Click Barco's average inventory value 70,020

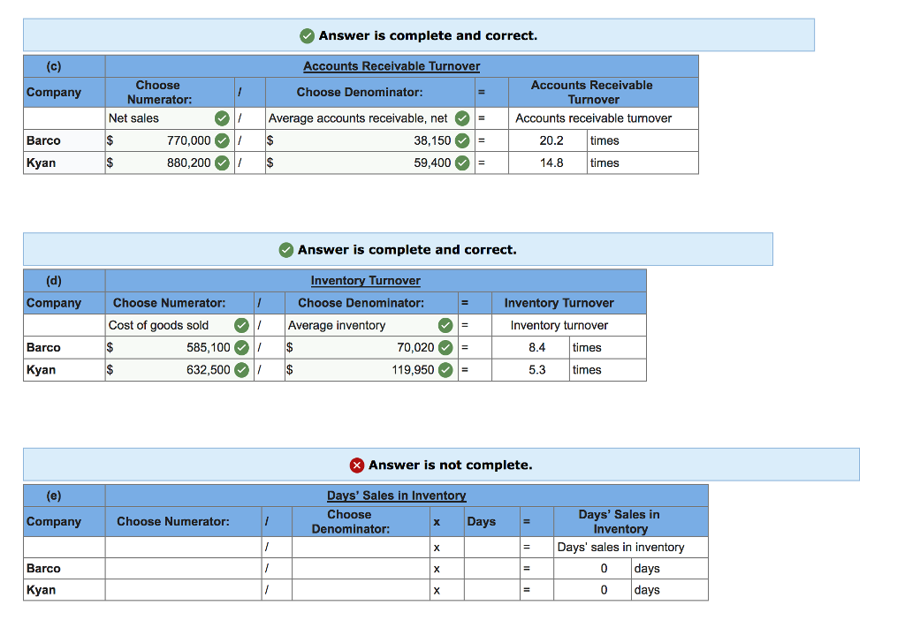click(x=415, y=348)
